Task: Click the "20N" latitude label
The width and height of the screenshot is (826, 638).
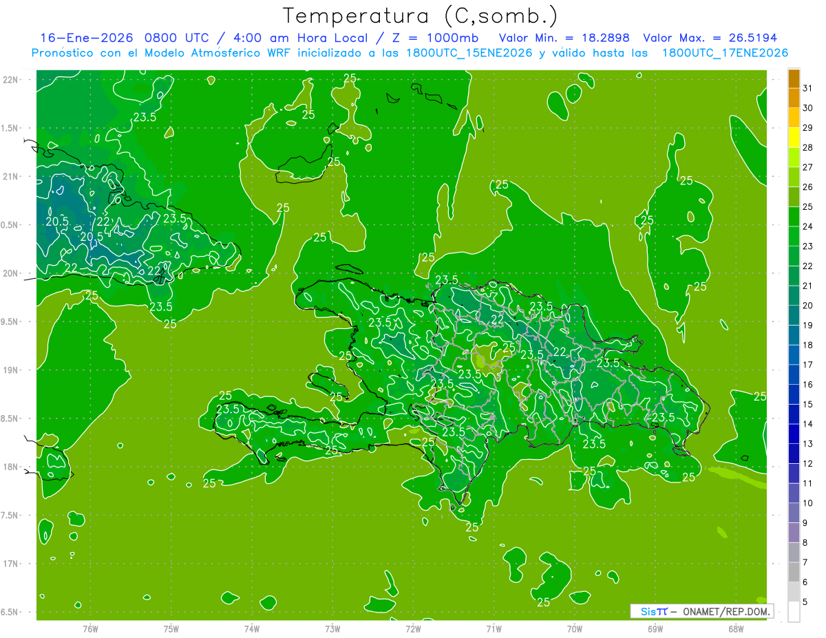Action: tap(11, 273)
